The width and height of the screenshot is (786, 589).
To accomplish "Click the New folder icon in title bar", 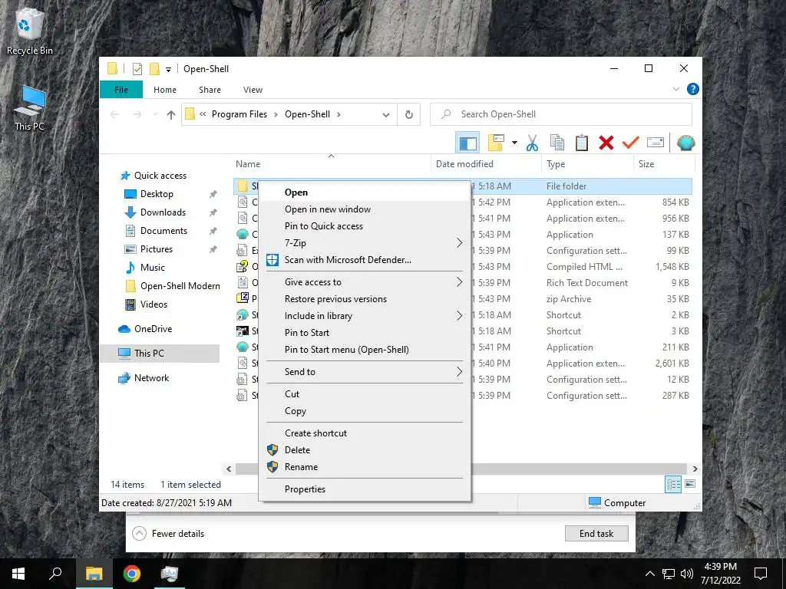I will tap(154, 69).
